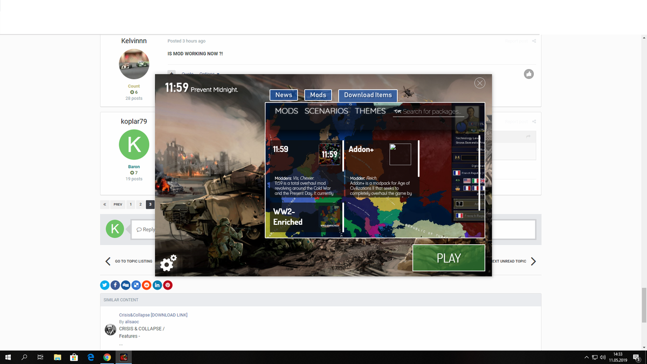This screenshot has height=364, width=647.
Task: Open Microsoft Store from taskbar
Action: tap(74, 357)
